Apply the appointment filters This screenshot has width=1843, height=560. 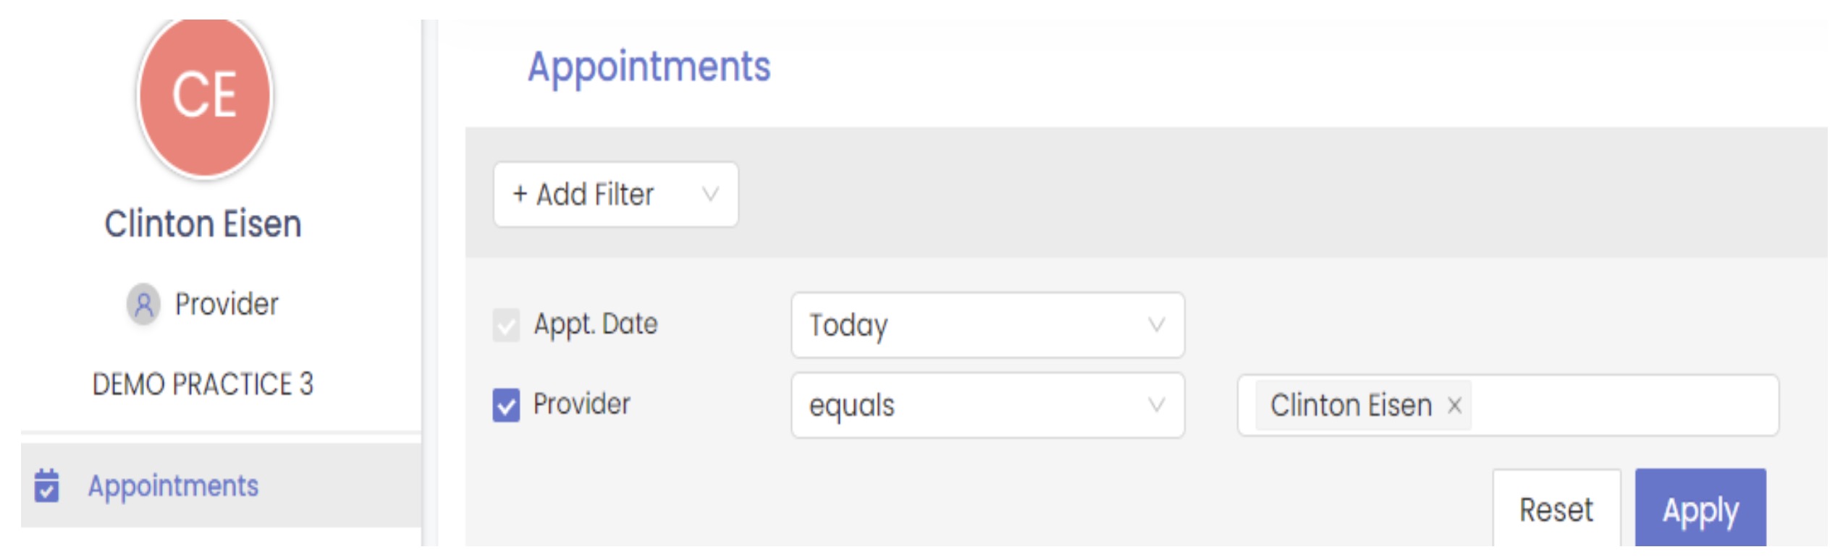click(1700, 510)
